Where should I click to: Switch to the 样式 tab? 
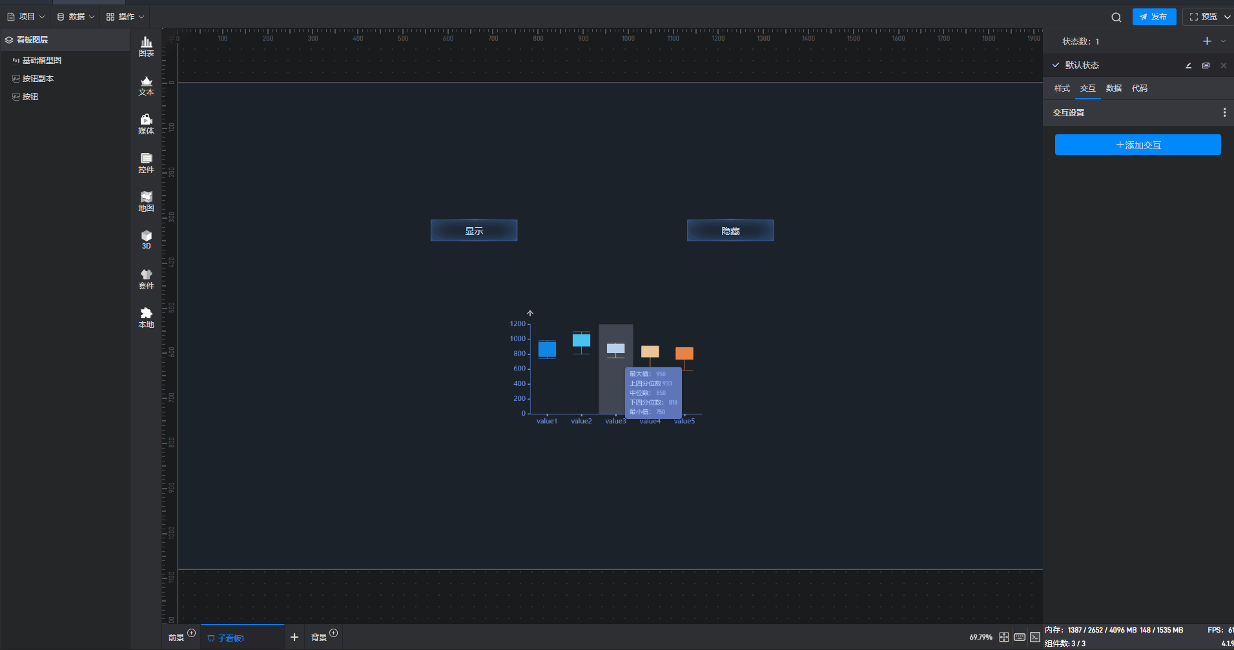tap(1062, 88)
